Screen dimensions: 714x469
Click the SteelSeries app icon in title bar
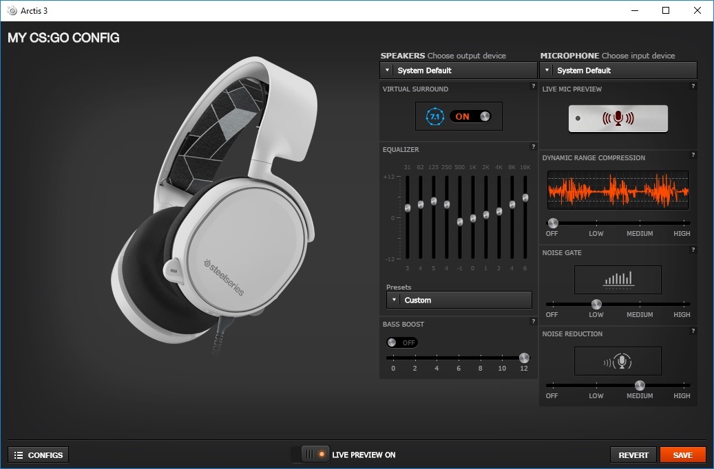(12, 10)
